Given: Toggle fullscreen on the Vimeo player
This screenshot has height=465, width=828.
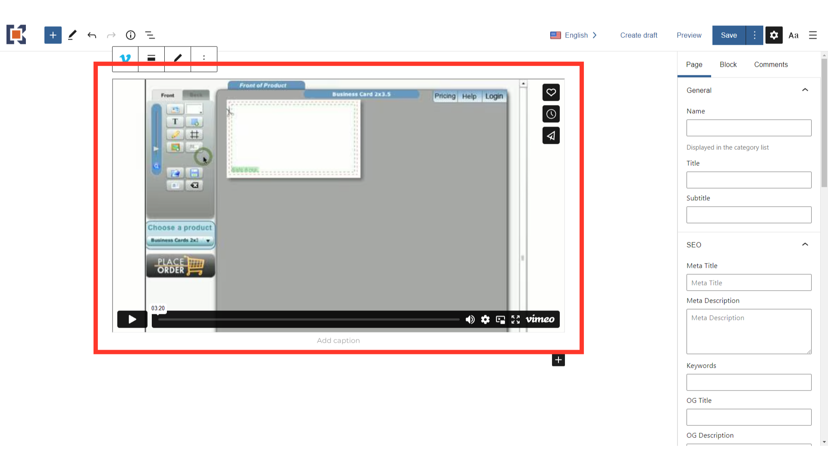Looking at the screenshot, I should tap(515, 319).
